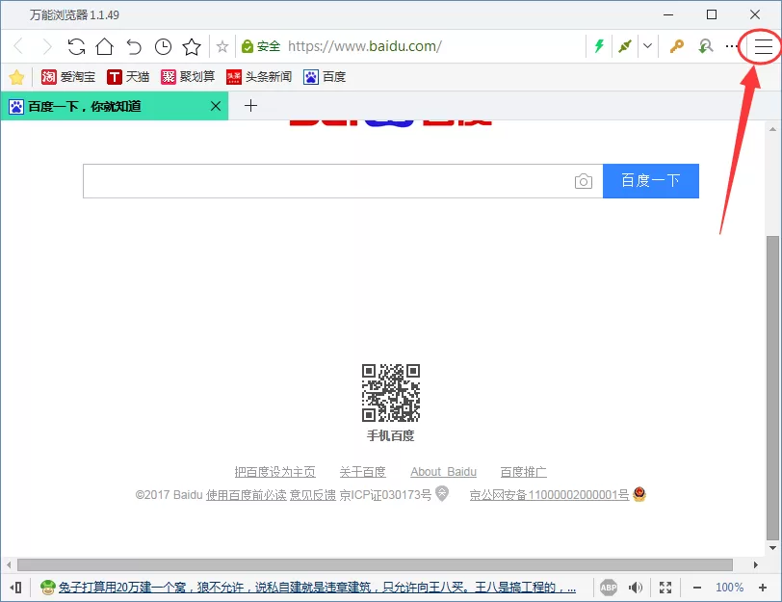Viewport: 782px width, 602px height.
Task: Open the hamburger main menu
Action: pyautogui.click(x=763, y=46)
